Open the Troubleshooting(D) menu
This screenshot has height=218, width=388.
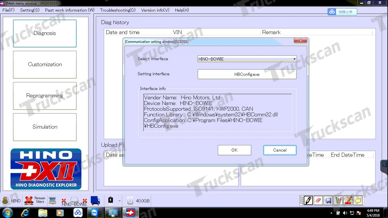[118, 10]
